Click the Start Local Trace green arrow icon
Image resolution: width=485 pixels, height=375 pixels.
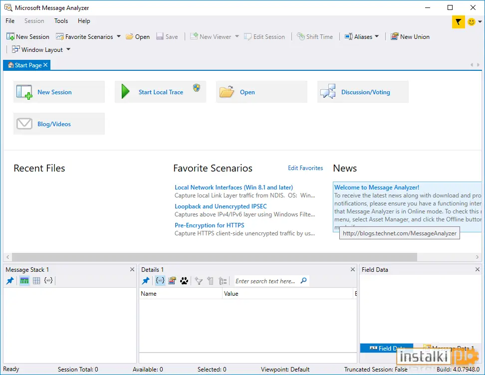125,91
